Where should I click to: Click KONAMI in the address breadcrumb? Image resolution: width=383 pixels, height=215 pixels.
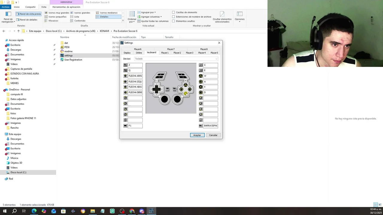(104, 31)
